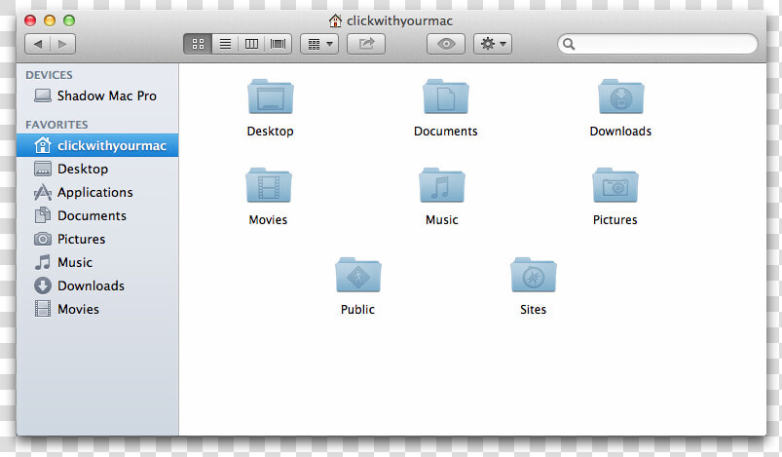Select the Documents folder icon in the main pane
Viewport: 782px width, 457px height.
tap(445, 96)
